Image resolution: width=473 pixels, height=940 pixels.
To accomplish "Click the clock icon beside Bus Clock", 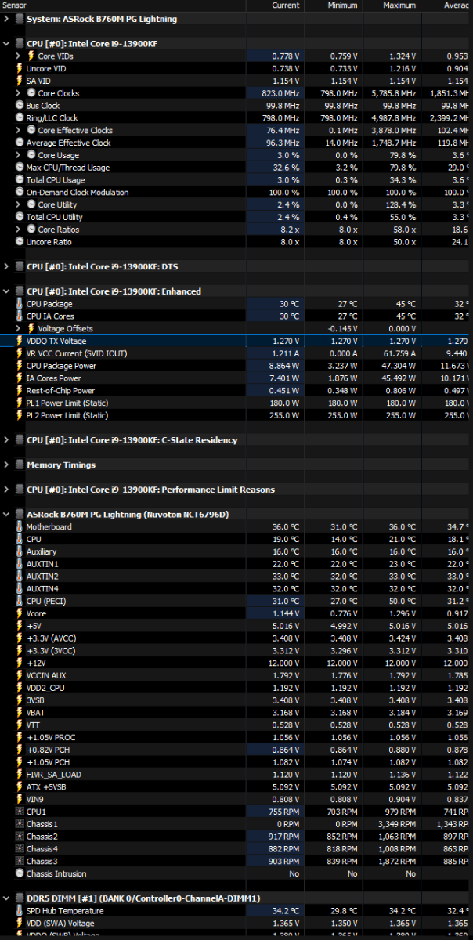I will (20, 106).
